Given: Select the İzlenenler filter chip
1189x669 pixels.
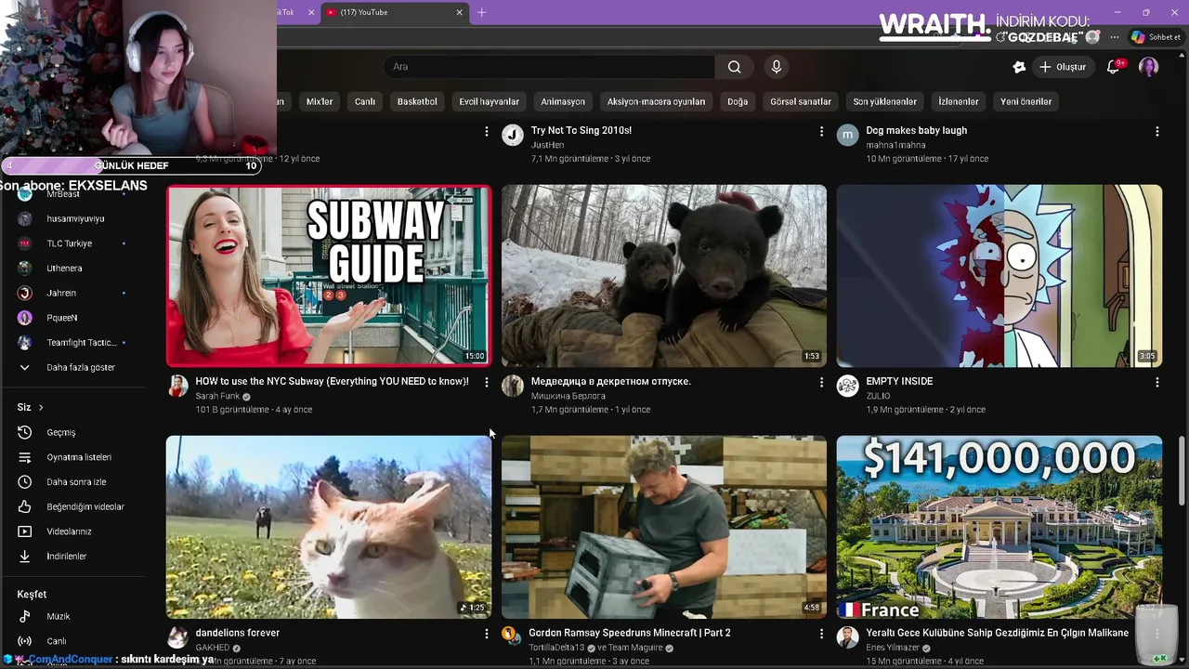Looking at the screenshot, I should pyautogui.click(x=958, y=101).
